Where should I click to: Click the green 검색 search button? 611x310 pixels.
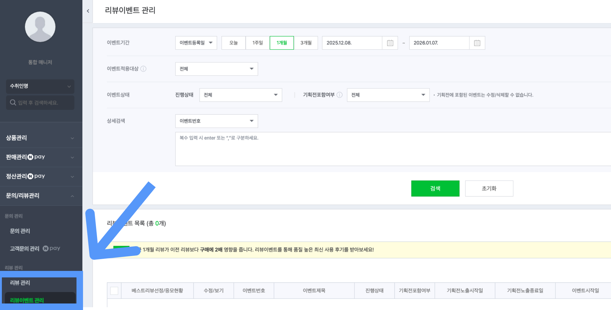(435, 188)
